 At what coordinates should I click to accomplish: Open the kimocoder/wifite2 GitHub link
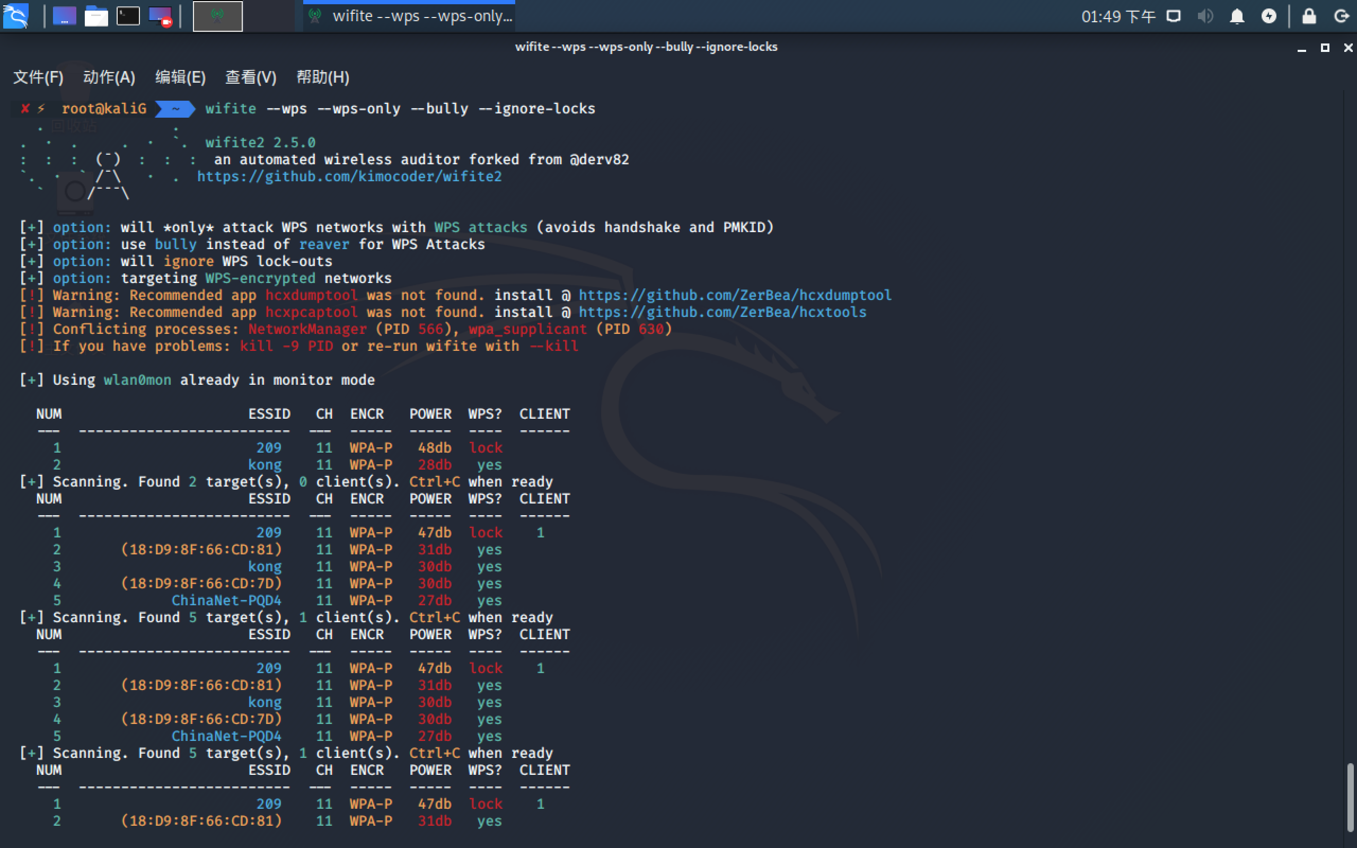pos(349,176)
